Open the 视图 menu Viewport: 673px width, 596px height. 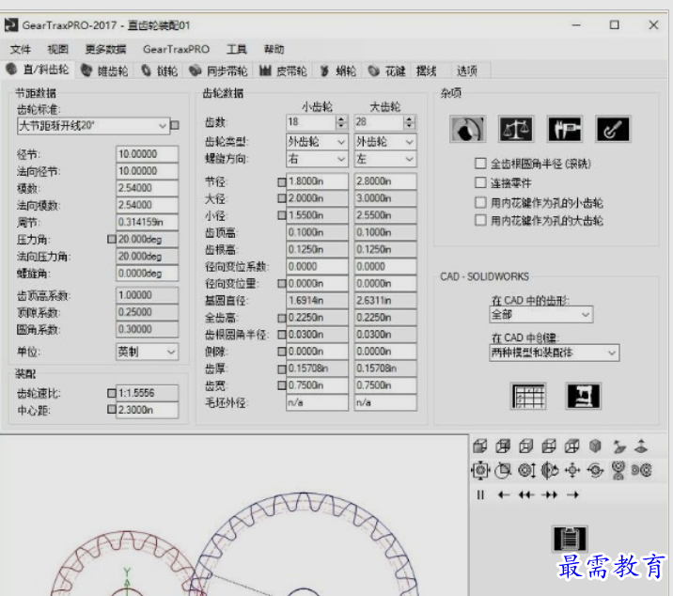[x=57, y=50]
